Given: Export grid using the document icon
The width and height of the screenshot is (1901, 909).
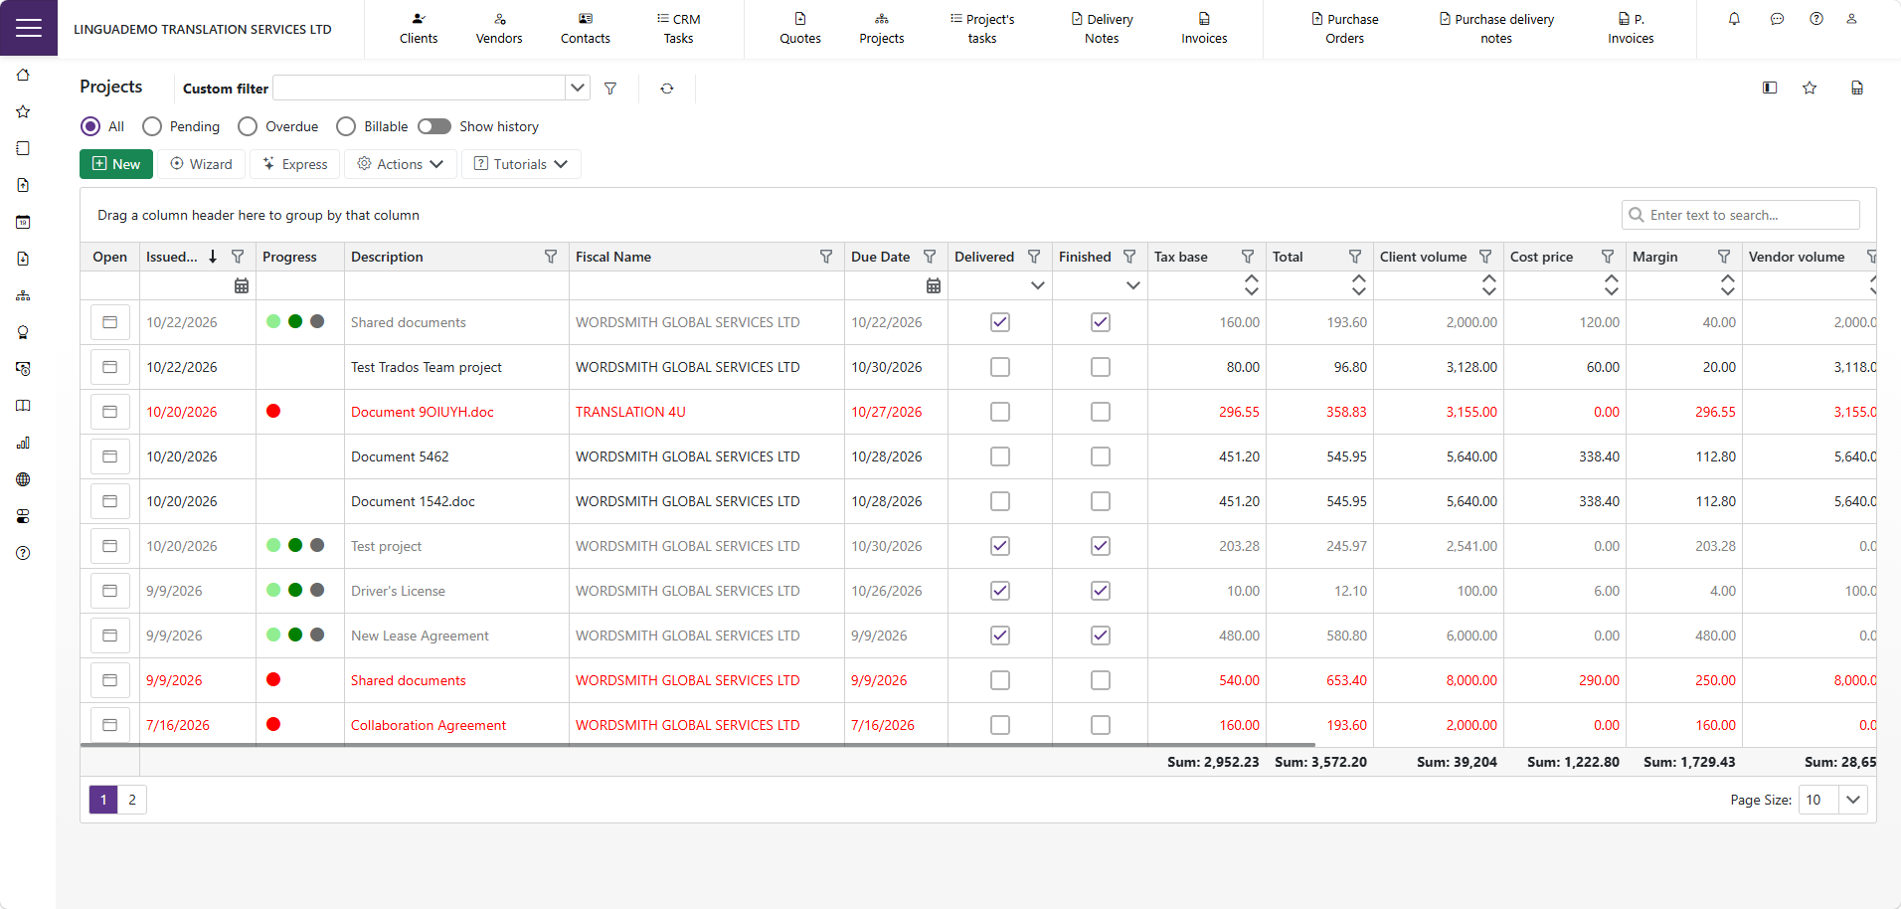Looking at the screenshot, I should click(x=1856, y=88).
